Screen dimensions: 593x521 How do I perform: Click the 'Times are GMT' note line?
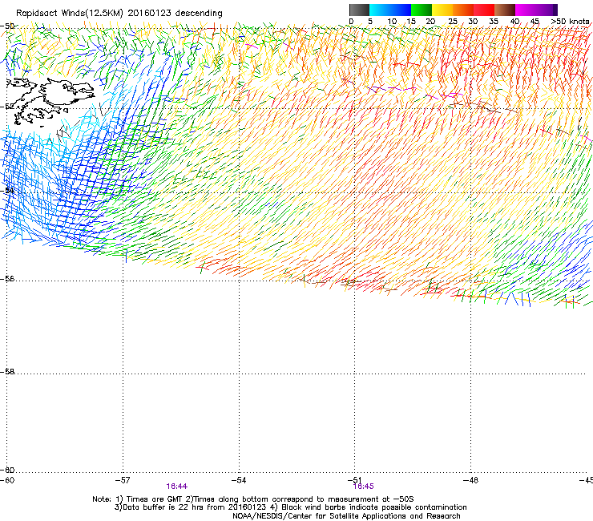click(253, 499)
